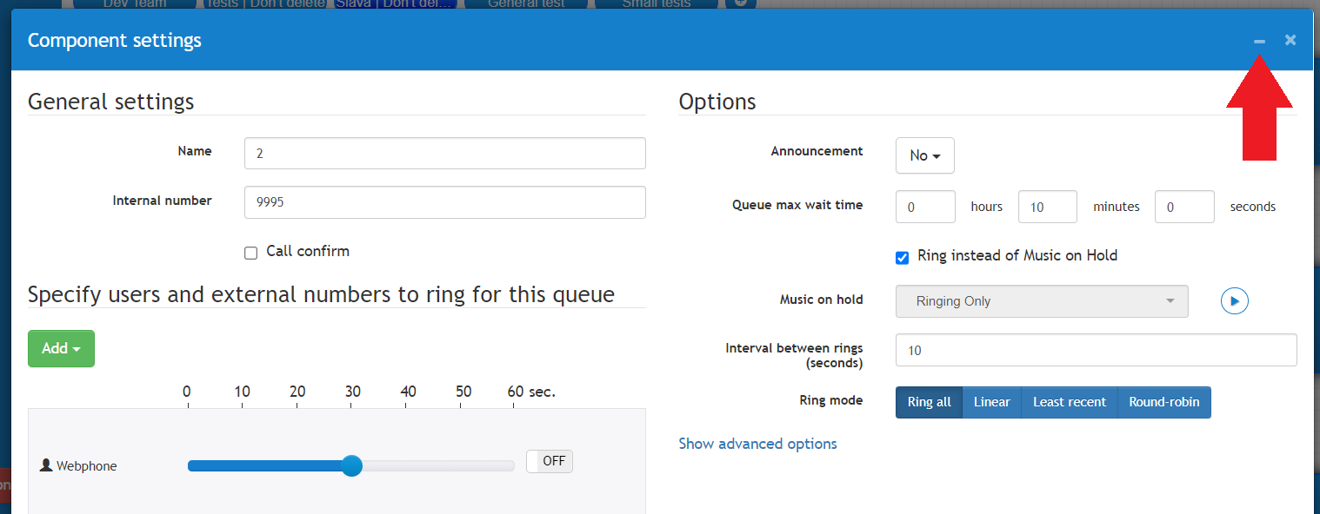Select the Ring all mode
1320x514 pixels.
pos(929,402)
